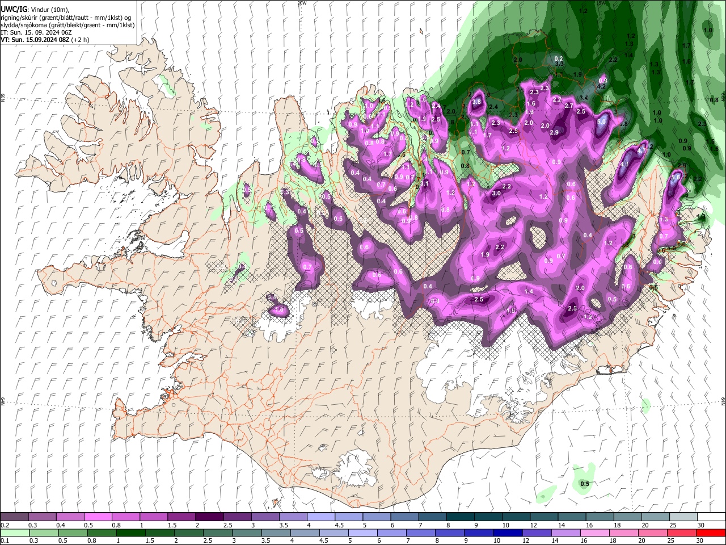Click the '2.8' value near the east coast

pyautogui.click(x=682, y=166)
